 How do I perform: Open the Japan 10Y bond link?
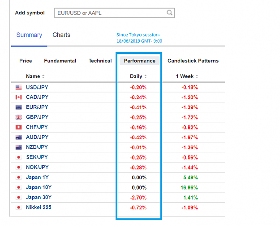(x=39, y=187)
